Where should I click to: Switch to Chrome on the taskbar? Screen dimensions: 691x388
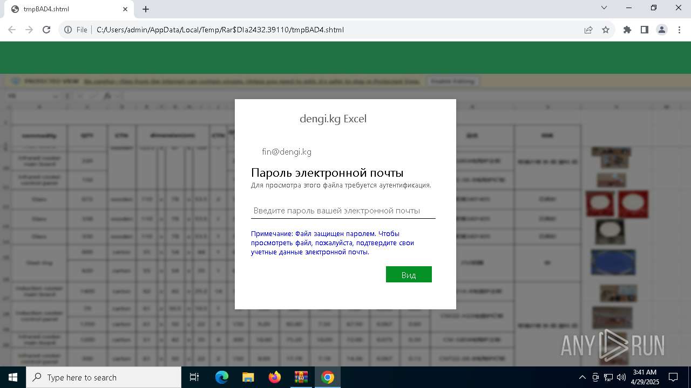tap(327, 377)
